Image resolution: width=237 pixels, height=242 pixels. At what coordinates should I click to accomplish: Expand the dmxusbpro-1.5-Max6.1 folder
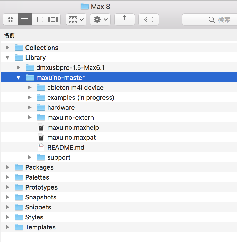click(x=18, y=68)
